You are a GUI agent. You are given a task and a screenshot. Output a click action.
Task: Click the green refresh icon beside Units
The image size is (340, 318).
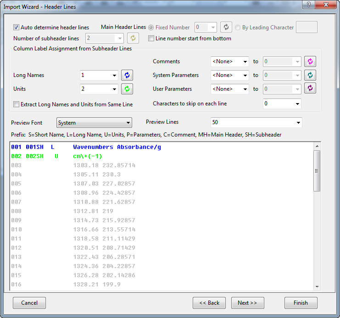coord(127,89)
